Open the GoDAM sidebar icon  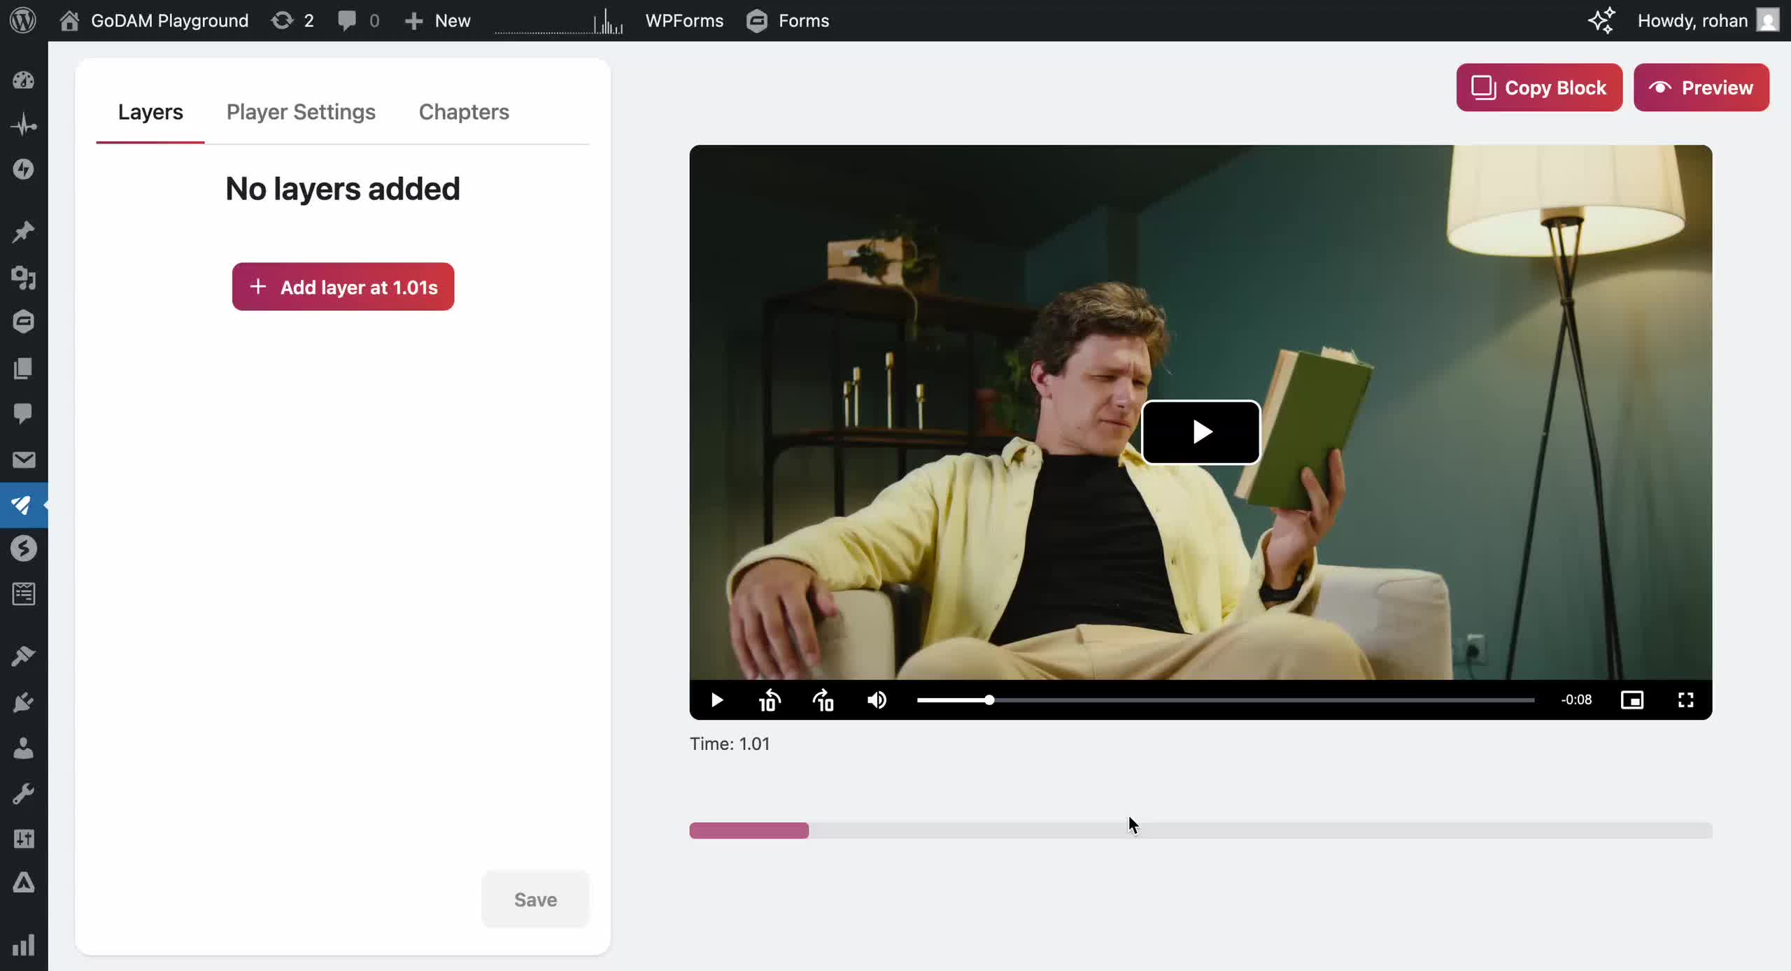click(23, 506)
